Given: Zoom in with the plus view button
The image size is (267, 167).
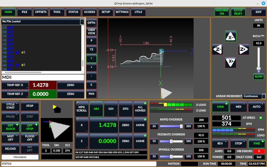Looking at the screenshot, I should pos(91,67).
